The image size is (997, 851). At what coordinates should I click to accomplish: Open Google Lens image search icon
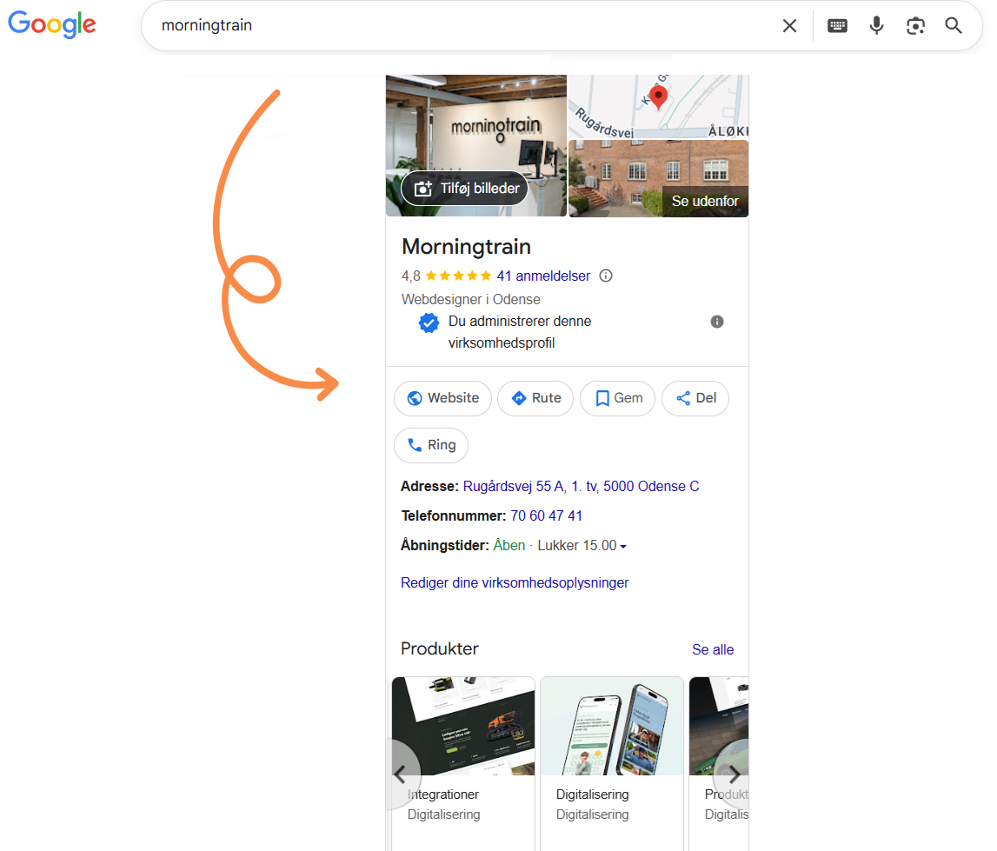915,26
